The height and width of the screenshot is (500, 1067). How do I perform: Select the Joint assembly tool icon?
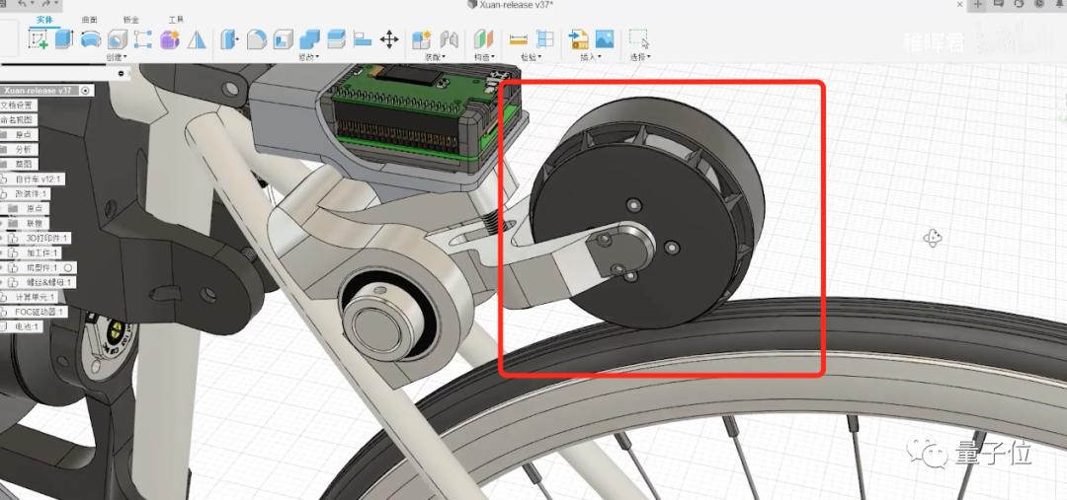[x=449, y=39]
